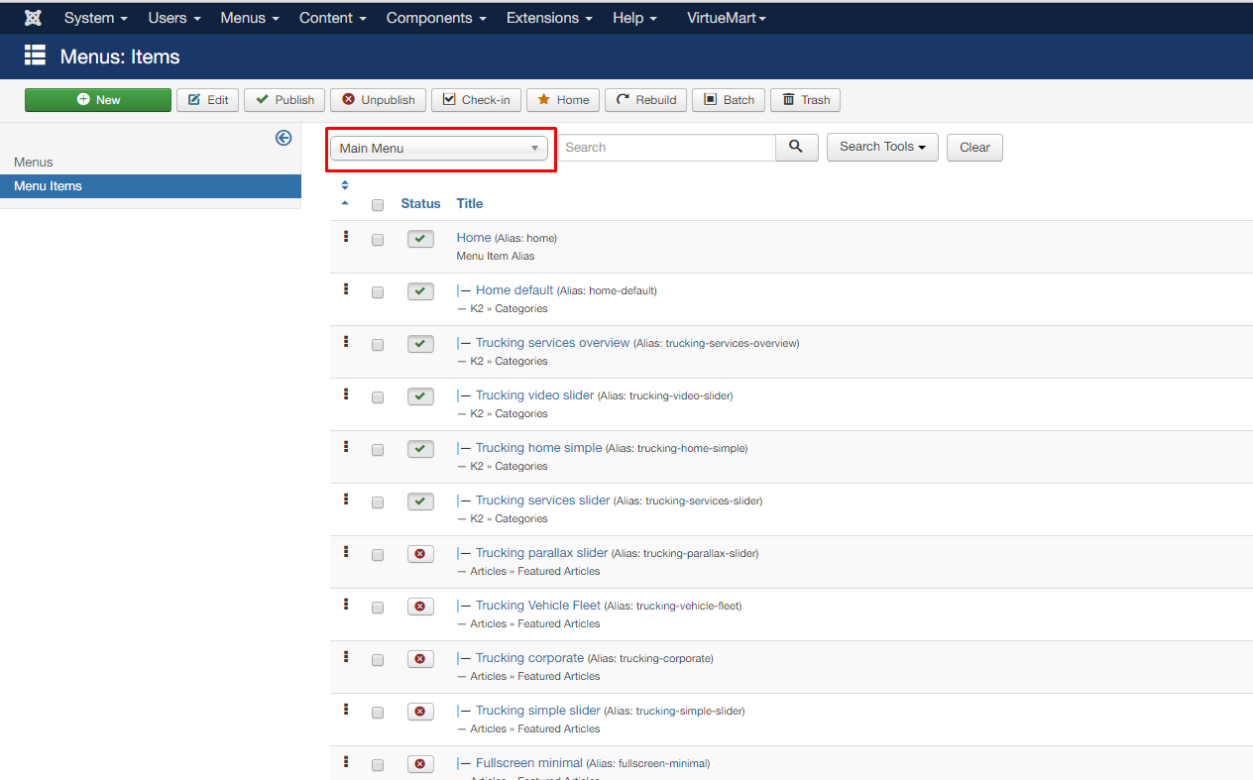Click the sort order arrows column header
The image size is (1253, 780).
pos(345,193)
